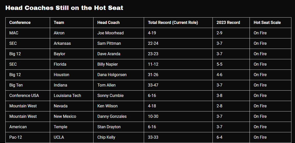Click Tom Allen's 33-47 total record
The image size is (295, 143).
[x=153, y=85]
